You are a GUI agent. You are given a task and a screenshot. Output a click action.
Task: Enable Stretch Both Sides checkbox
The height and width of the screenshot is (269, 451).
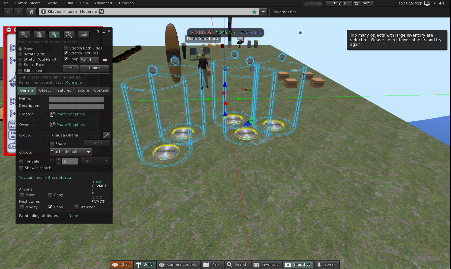click(66, 48)
